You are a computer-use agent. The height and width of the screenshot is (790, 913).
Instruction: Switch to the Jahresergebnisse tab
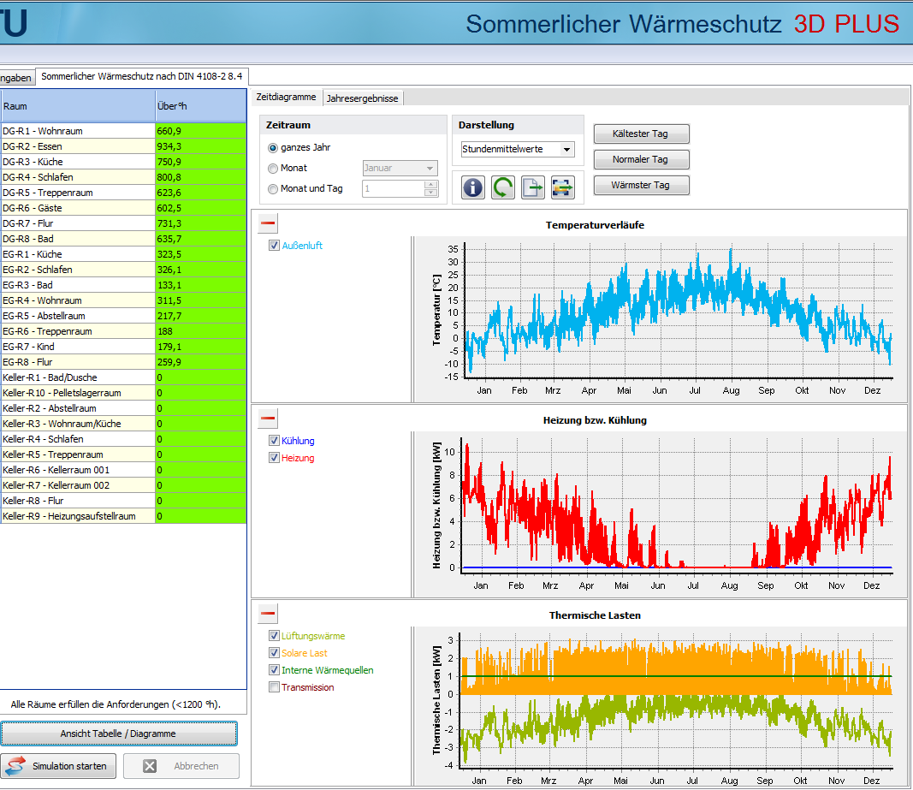pos(363,98)
